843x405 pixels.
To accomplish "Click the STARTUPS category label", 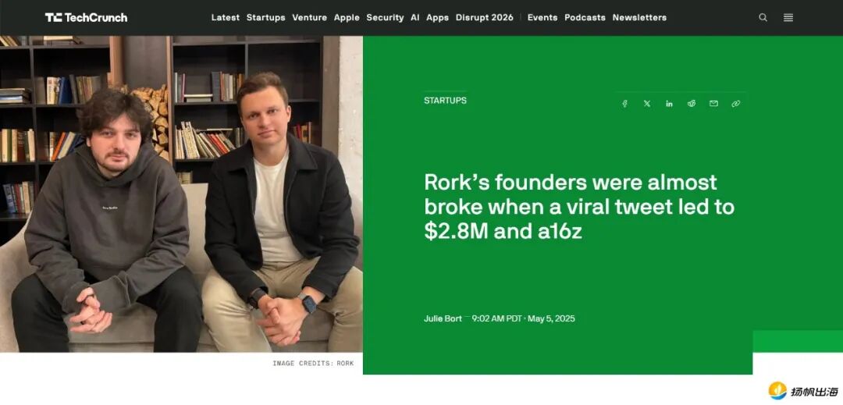I will click(x=445, y=101).
